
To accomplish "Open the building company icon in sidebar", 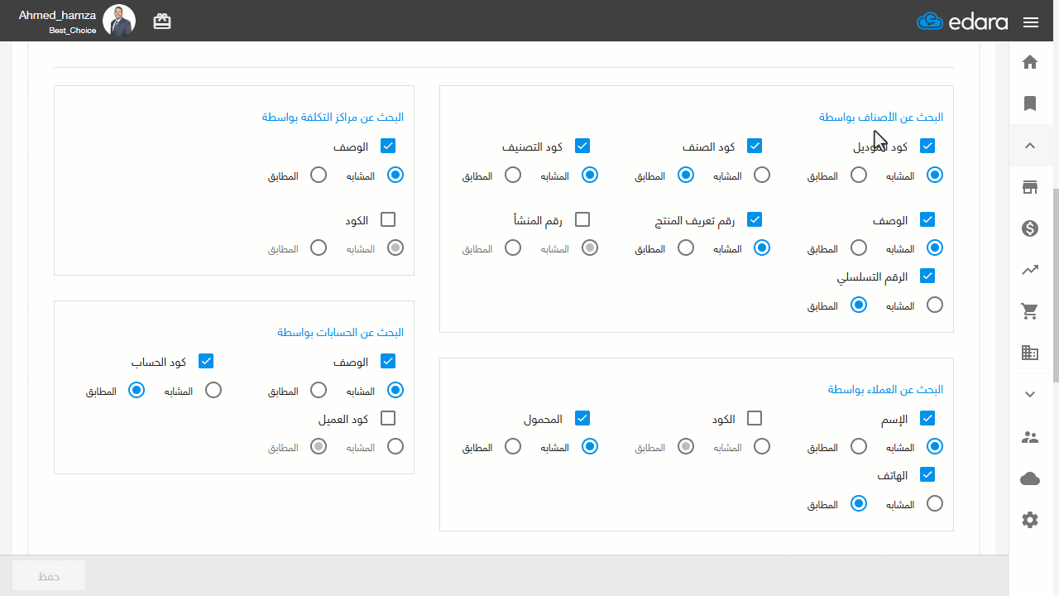I will 1030,353.
